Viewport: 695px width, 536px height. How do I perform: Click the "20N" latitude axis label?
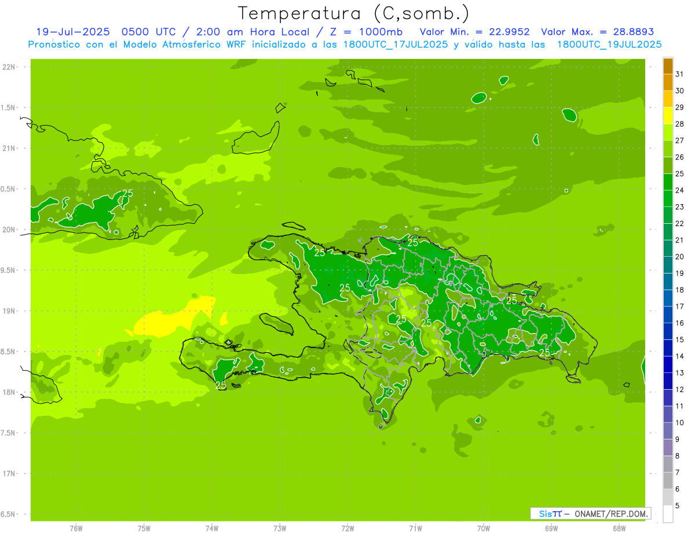(8, 230)
